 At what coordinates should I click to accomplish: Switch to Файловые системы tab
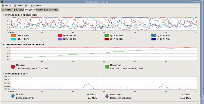pos(47,10)
